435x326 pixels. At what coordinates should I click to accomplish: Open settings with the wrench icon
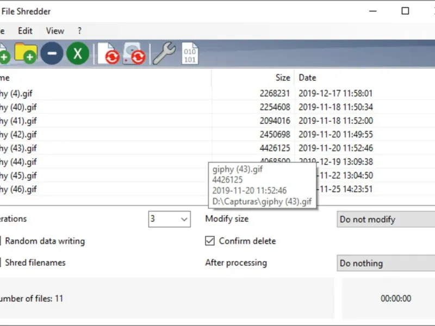click(x=164, y=53)
